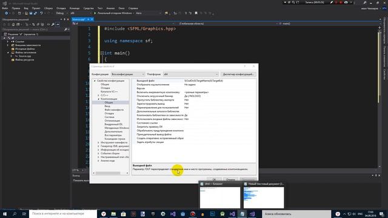Open the Платформа dropdown in properties dialog
Screen dimensions: 388x218
point(190,74)
